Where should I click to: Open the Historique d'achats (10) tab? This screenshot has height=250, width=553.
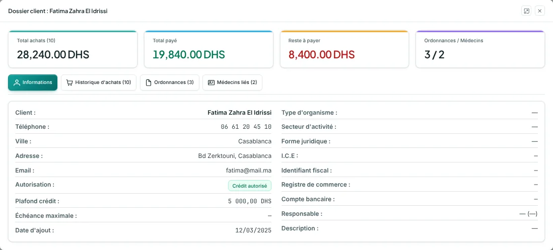click(x=99, y=82)
